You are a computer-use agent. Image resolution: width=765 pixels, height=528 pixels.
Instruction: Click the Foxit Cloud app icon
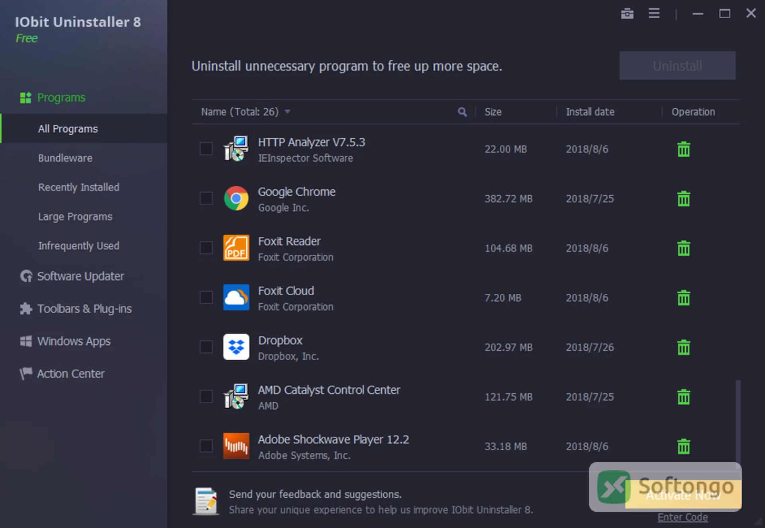point(236,297)
